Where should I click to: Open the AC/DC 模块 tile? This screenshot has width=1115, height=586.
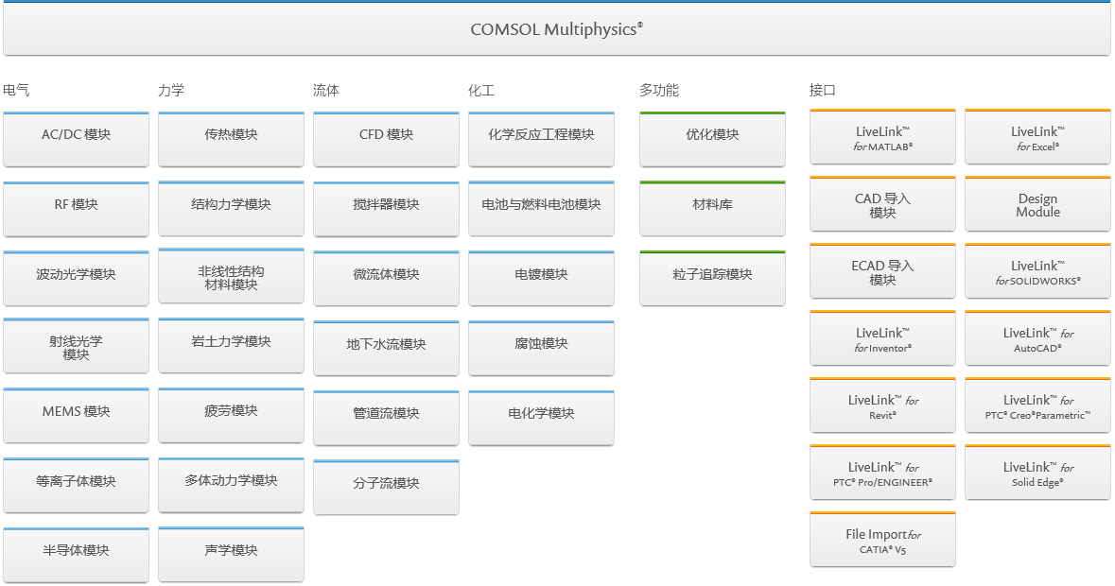click(76, 135)
